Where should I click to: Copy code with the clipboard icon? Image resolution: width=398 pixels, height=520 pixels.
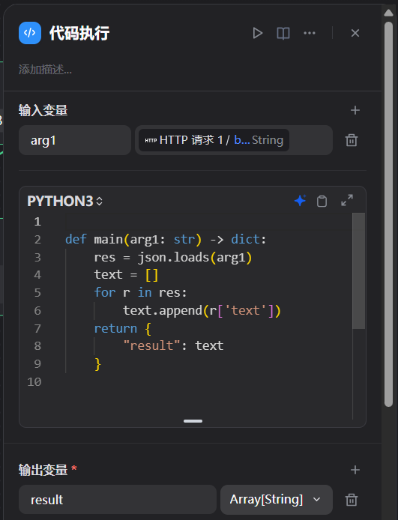coord(322,201)
